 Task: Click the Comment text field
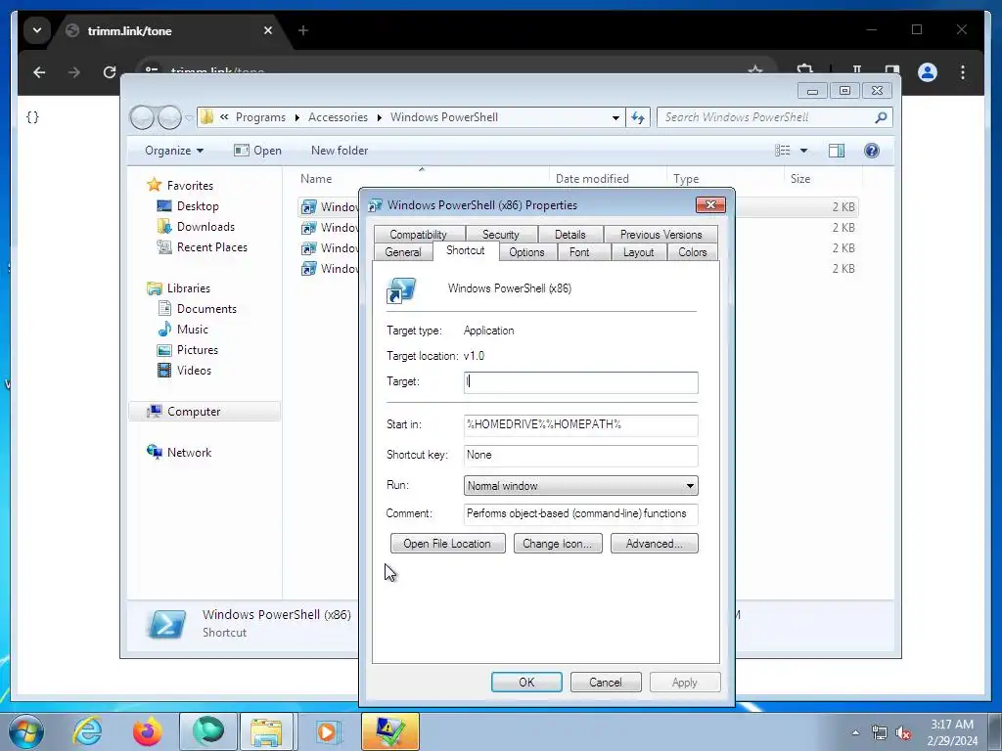tap(581, 513)
